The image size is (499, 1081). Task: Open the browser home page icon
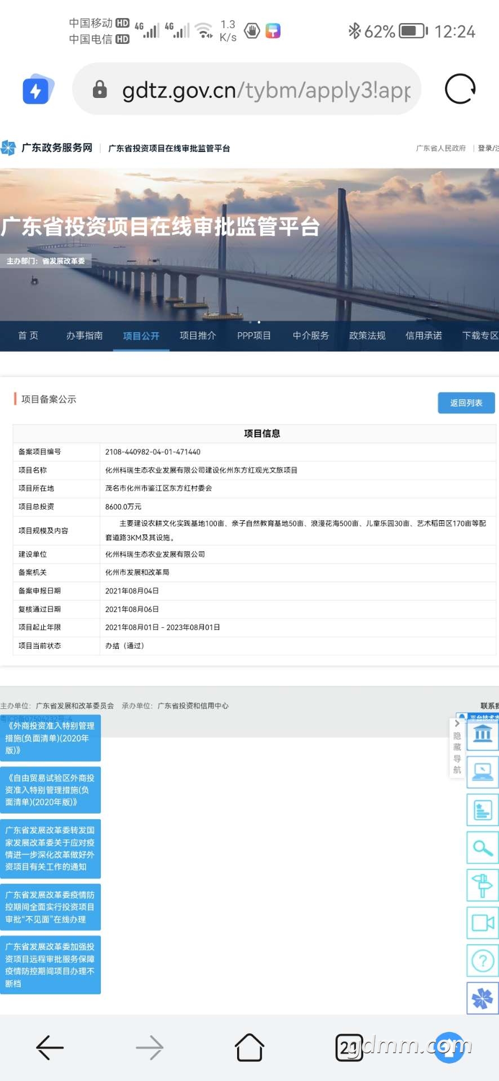[249, 1047]
